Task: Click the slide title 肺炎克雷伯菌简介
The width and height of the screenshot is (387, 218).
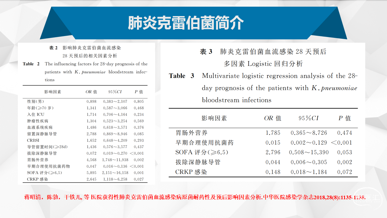Action: click(x=186, y=23)
